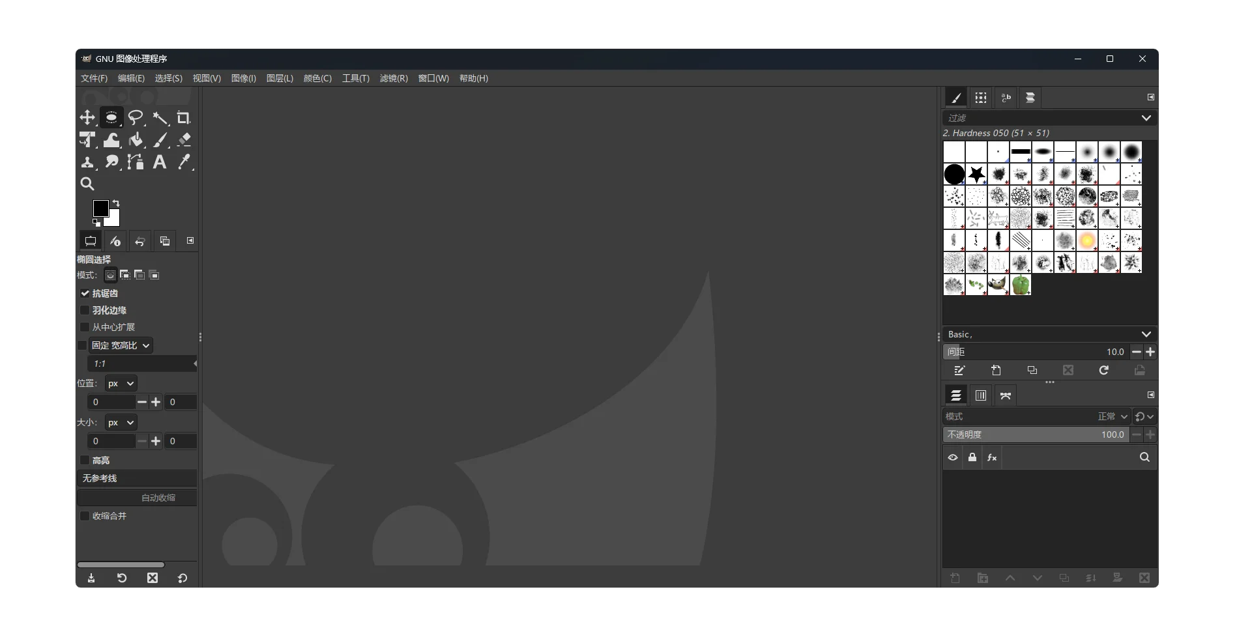Reset colors to default black and white
The image size is (1237, 641).
point(96,223)
